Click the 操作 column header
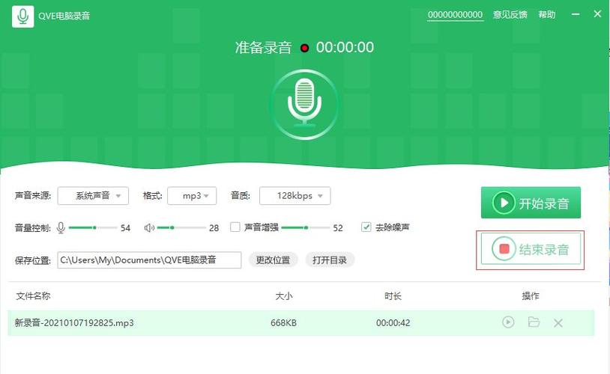Screen dimensions: 610x374 click(x=531, y=296)
